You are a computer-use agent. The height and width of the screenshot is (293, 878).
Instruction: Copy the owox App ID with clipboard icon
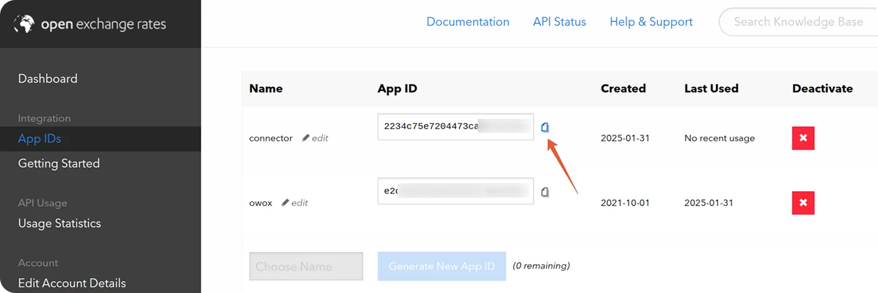(545, 192)
